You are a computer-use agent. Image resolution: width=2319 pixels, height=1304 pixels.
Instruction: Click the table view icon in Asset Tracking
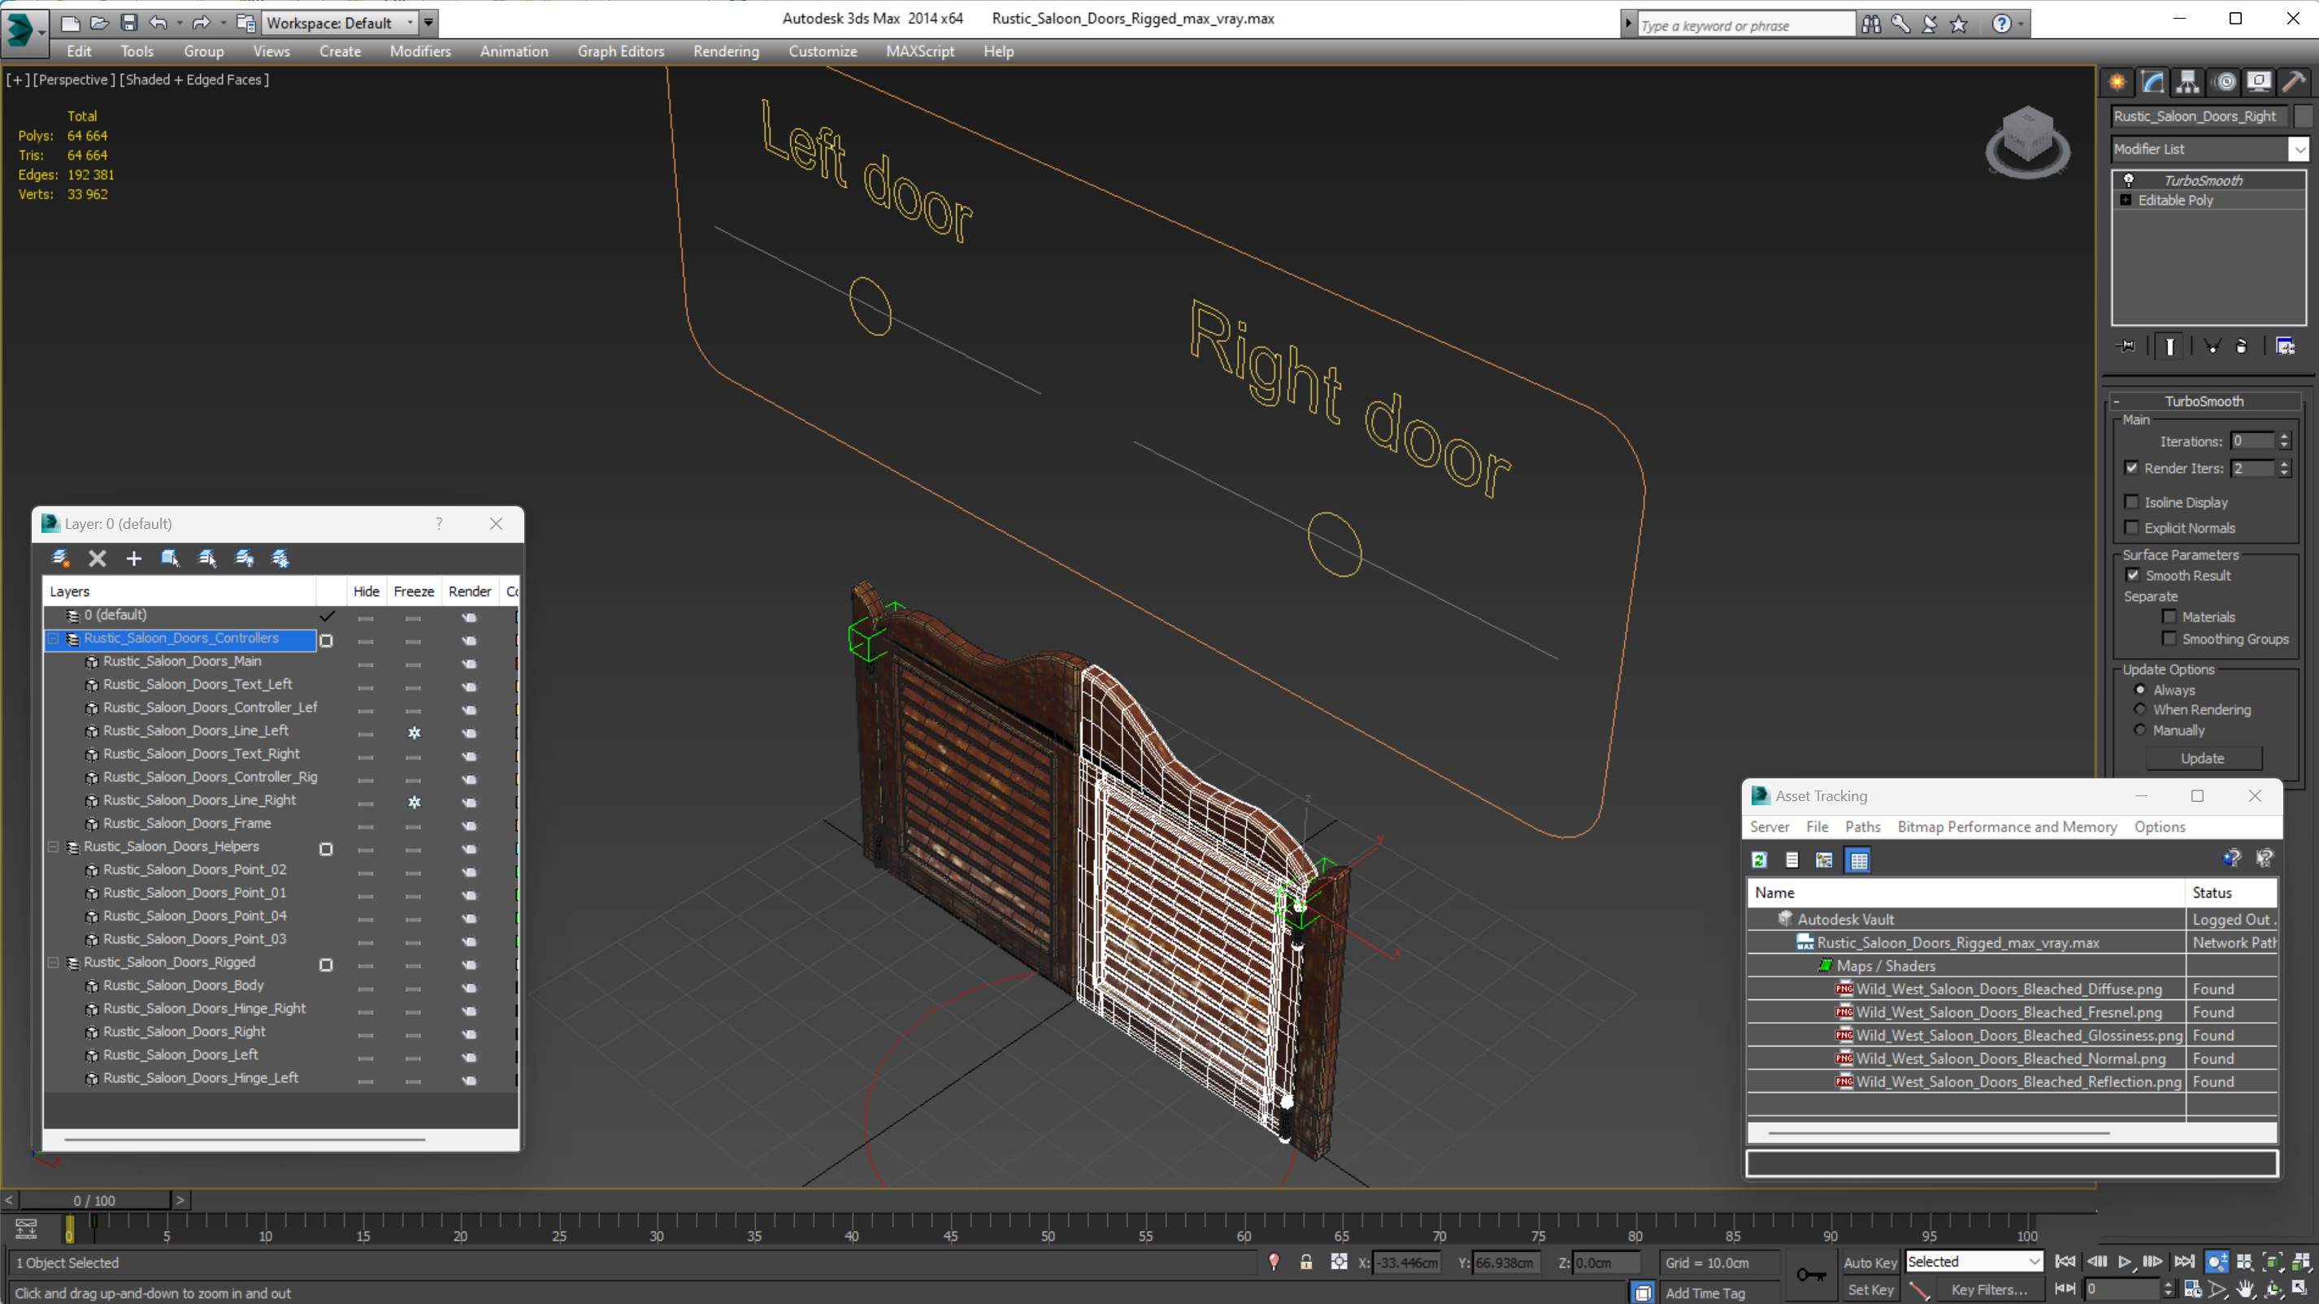point(1858,860)
